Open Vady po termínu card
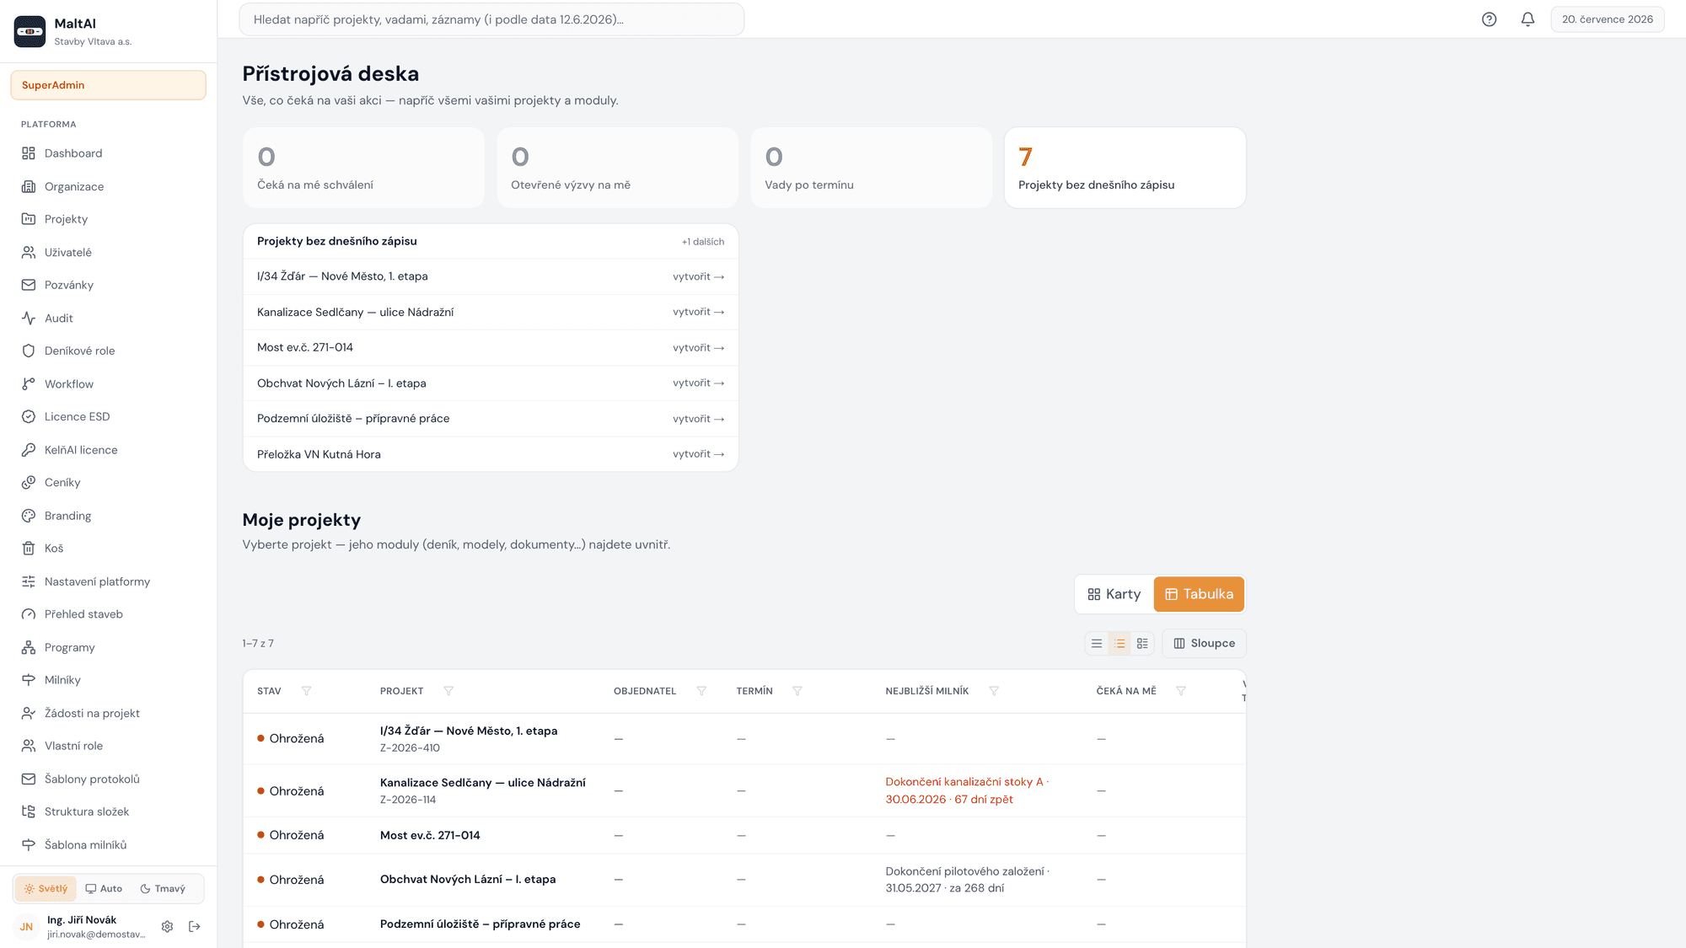Viewport: 1686px width, 948px height. point(871,168)
